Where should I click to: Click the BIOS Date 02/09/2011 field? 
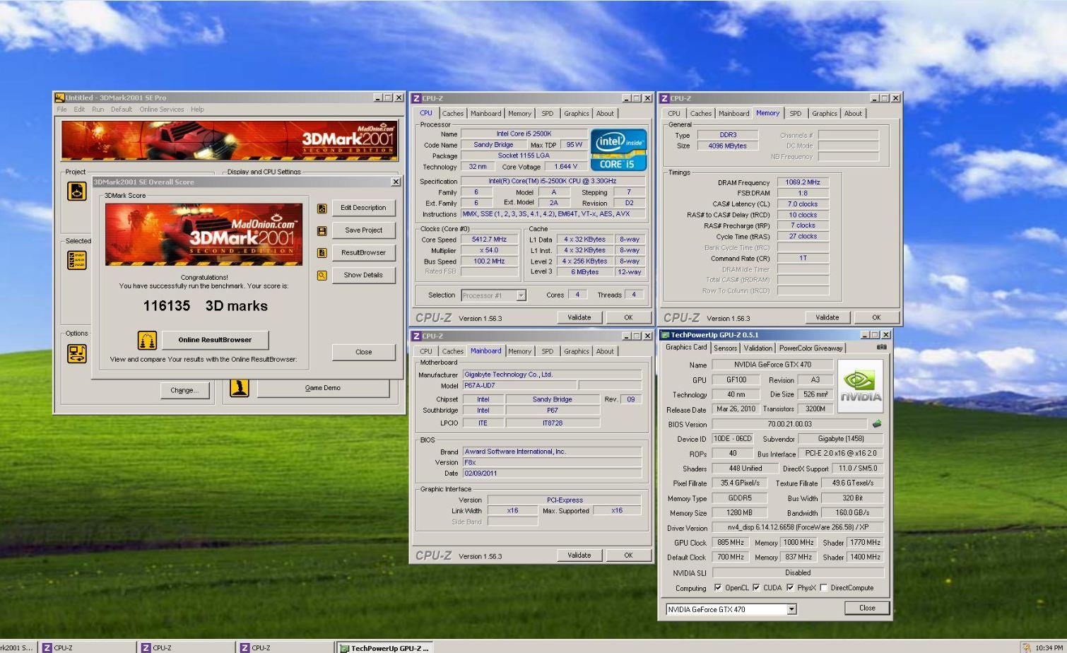coord(552,473)
